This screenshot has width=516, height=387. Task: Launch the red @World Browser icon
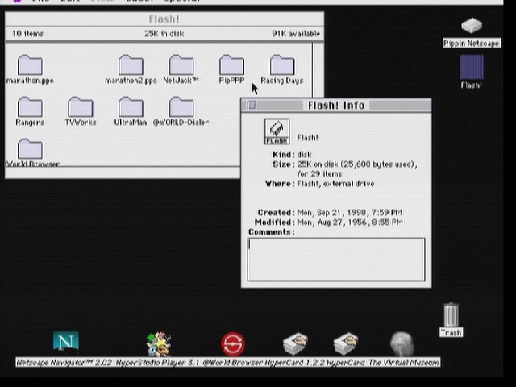pyautogui.click(x=233, y=344)
